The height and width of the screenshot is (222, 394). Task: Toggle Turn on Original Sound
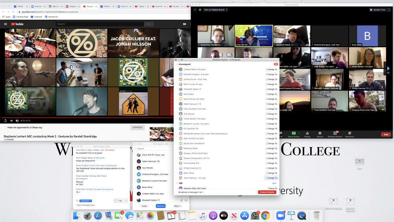coord(214,10)
